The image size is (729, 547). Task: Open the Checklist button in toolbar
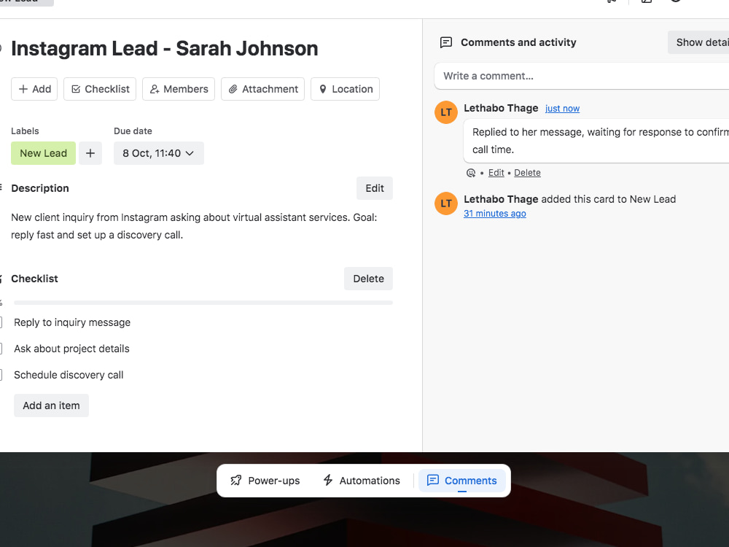(x=100, y=89)
